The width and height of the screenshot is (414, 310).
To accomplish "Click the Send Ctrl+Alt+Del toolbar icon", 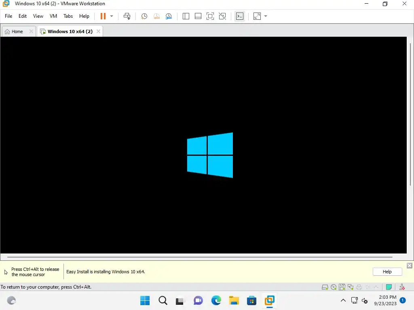I will tap(127, 16).
